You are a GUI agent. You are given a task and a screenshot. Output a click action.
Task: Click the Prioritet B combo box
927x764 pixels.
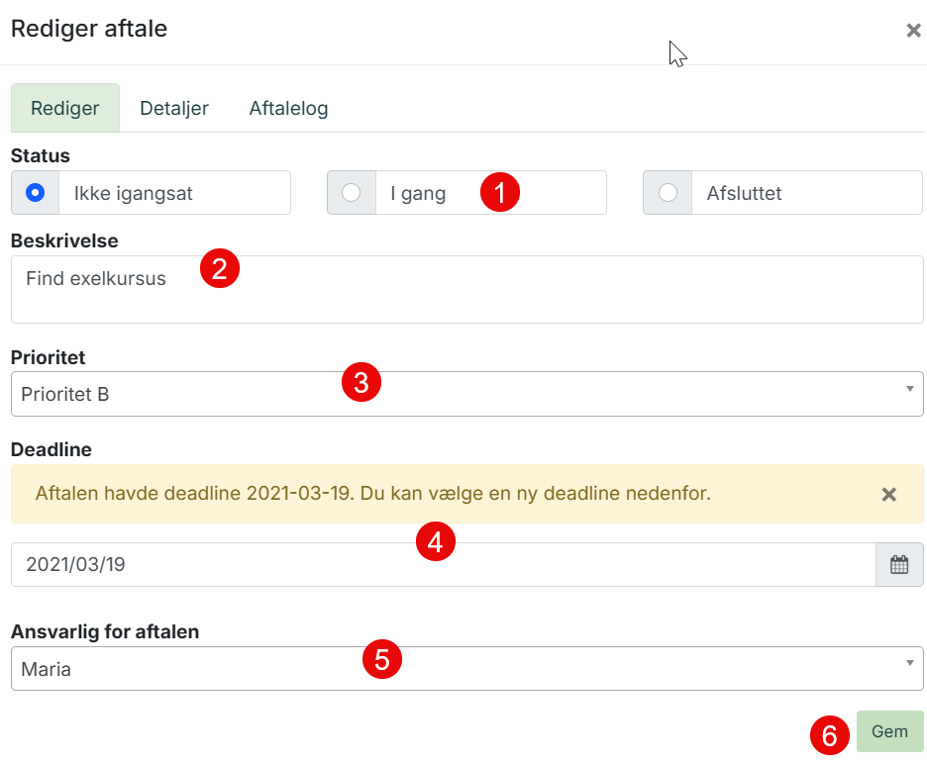point(467,394)
